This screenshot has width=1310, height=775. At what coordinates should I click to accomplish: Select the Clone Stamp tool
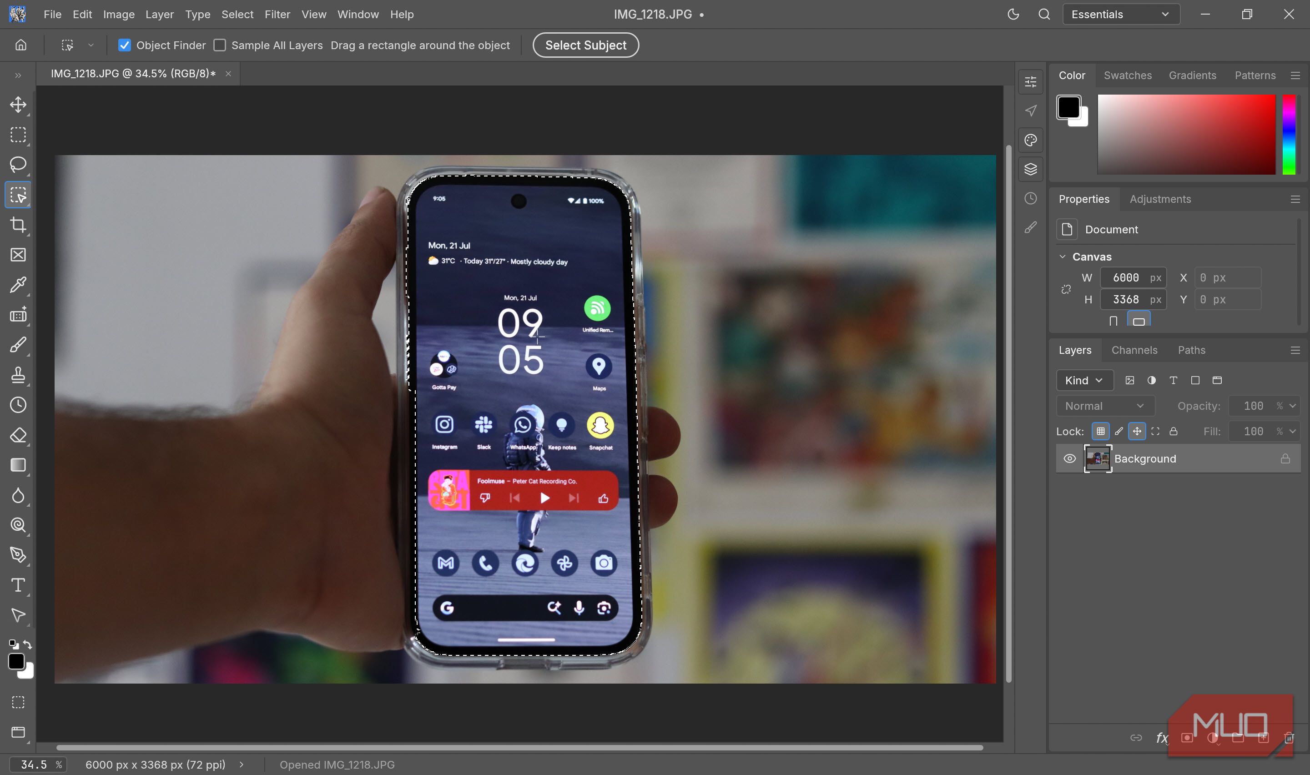[18, 375]
